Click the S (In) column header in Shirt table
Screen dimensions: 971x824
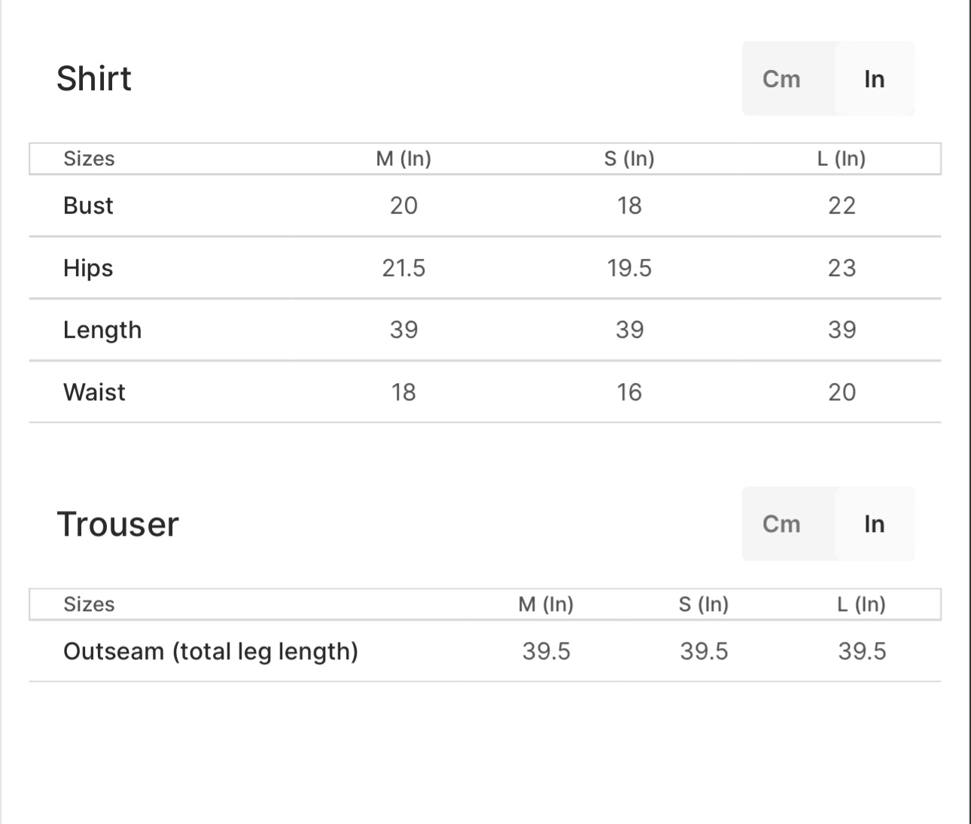tap(629, 159)
